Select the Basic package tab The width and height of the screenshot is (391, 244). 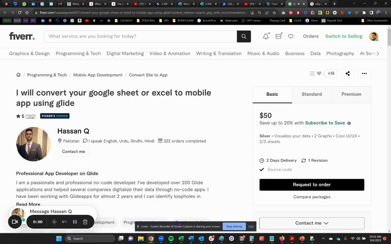[x=272, y=95]
